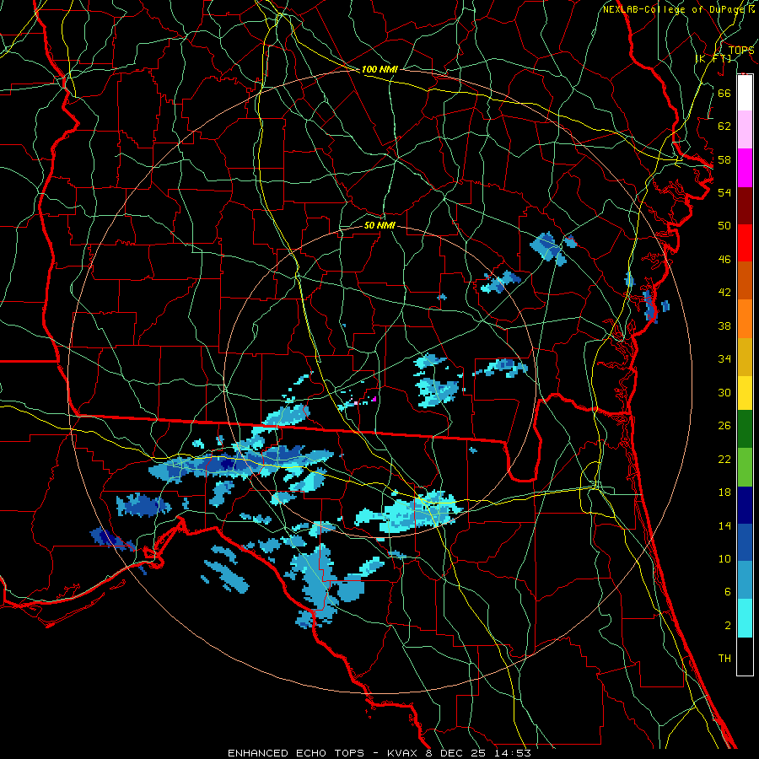The width and height of the screenshot is (759, 759).
Task: Click the '34' legend value
Action: pos(724,359)
